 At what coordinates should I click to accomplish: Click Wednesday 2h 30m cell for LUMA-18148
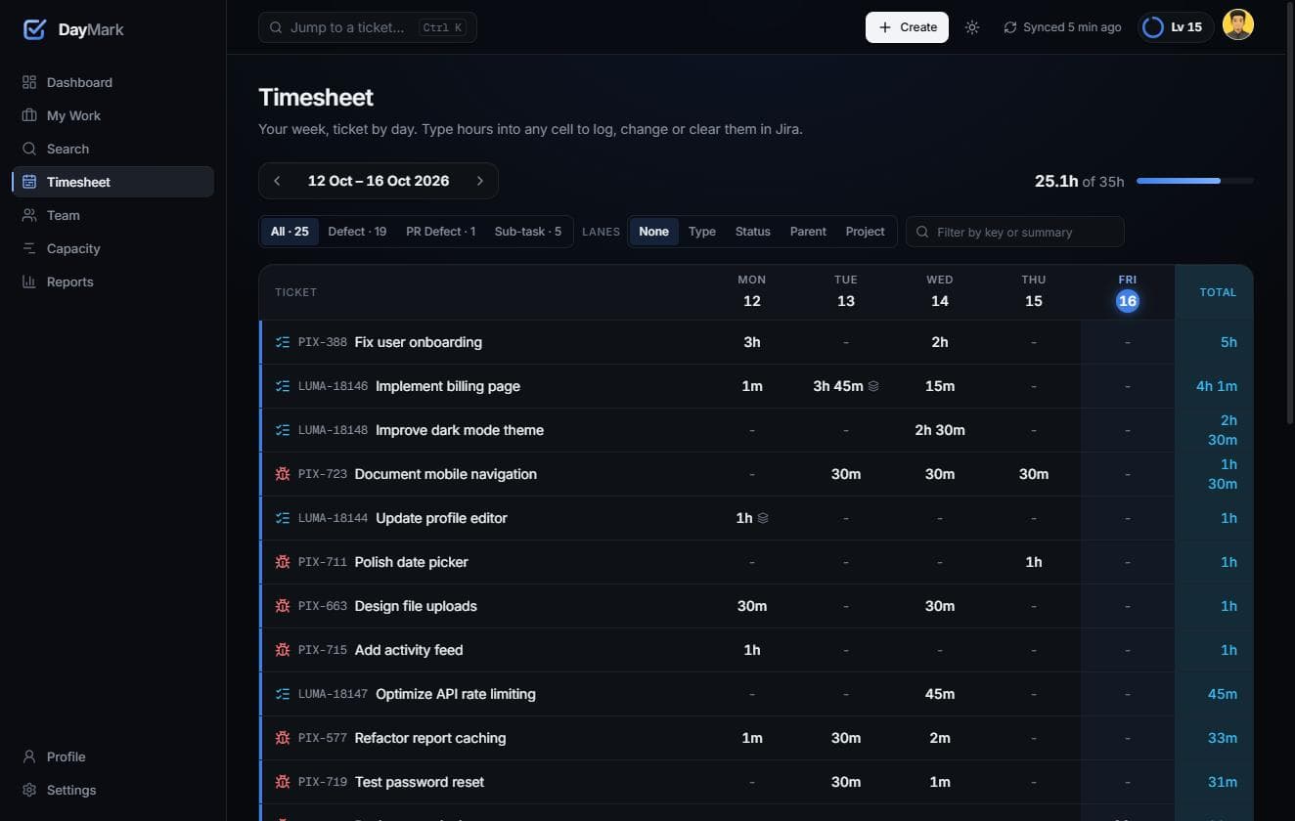(940, 430)
